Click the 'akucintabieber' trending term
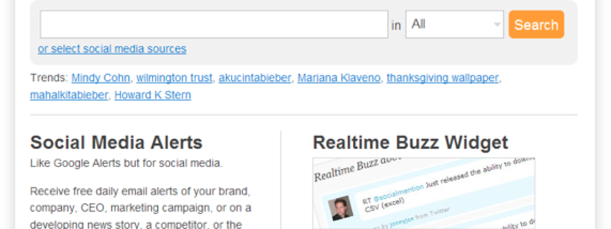611x229 pixels. tap(254, 78)
